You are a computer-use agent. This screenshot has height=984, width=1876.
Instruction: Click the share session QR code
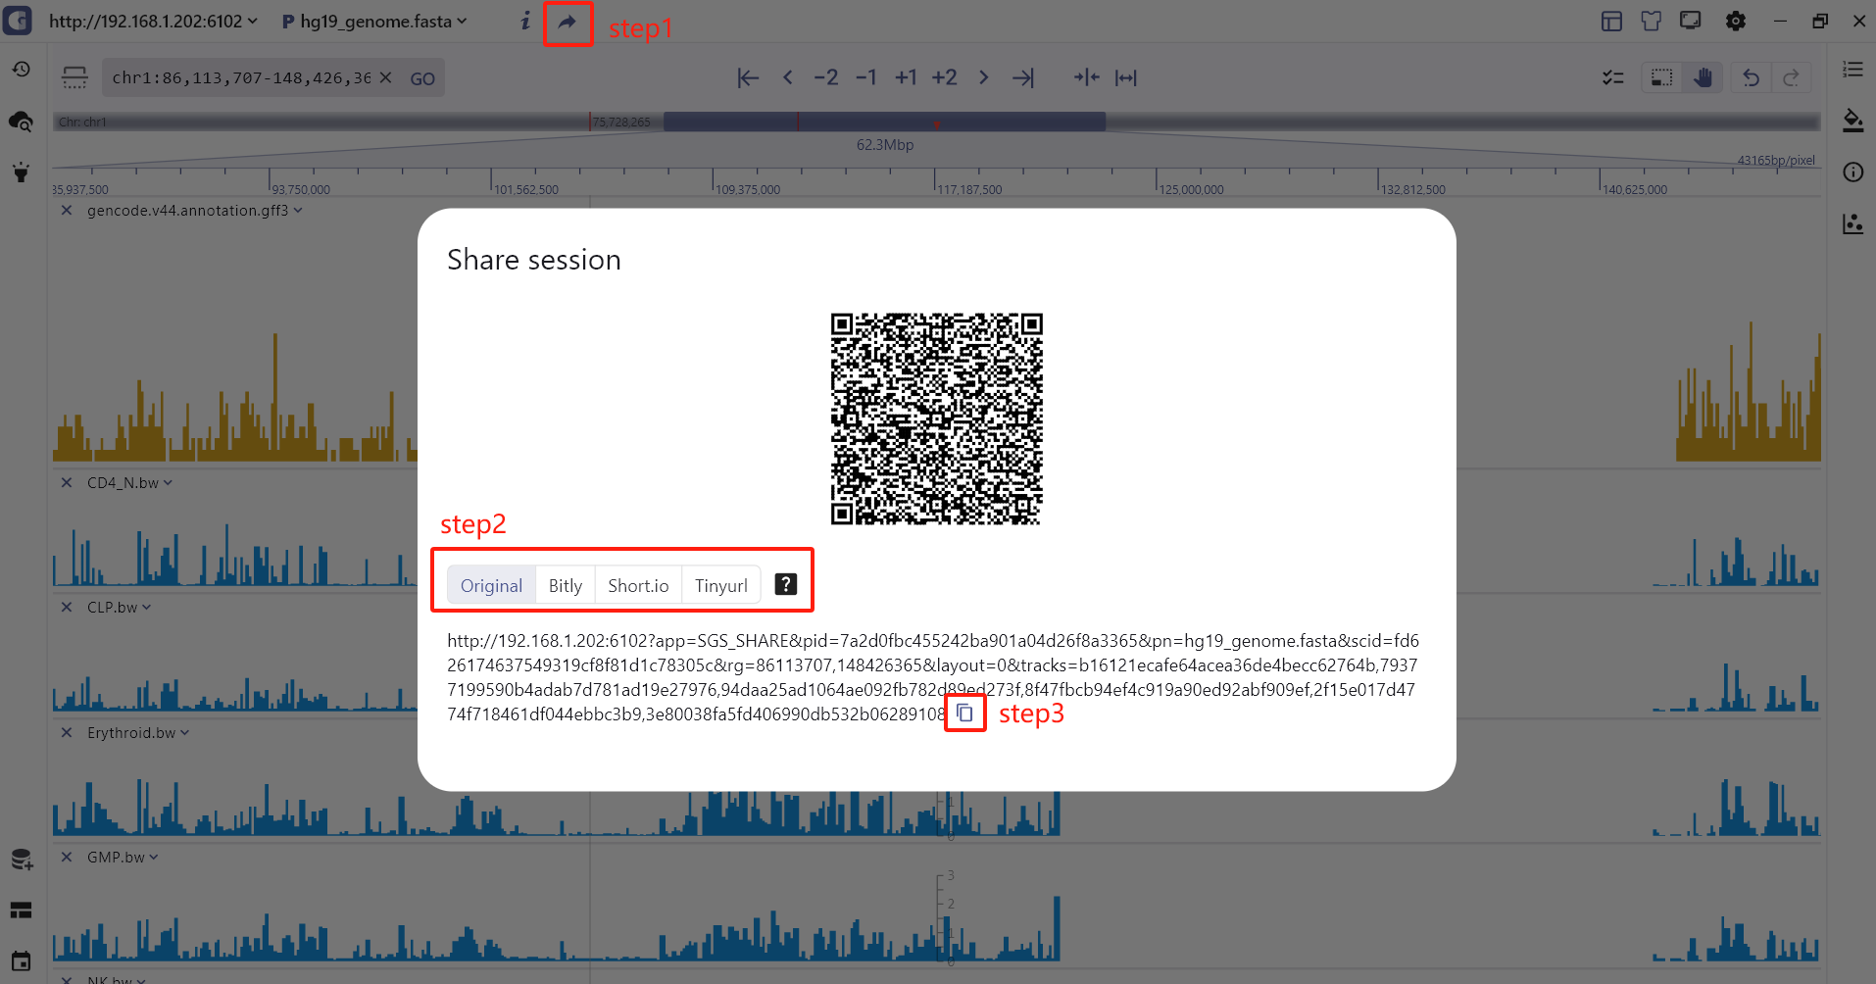pyautogui.click(x=937, y=419)
